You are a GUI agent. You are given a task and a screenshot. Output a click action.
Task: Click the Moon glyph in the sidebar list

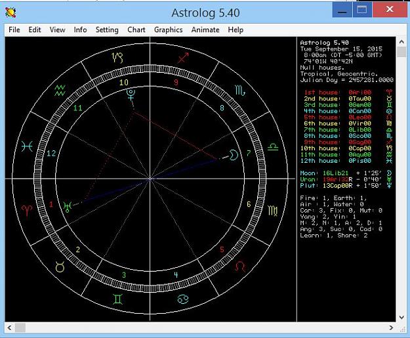[389, 173]
